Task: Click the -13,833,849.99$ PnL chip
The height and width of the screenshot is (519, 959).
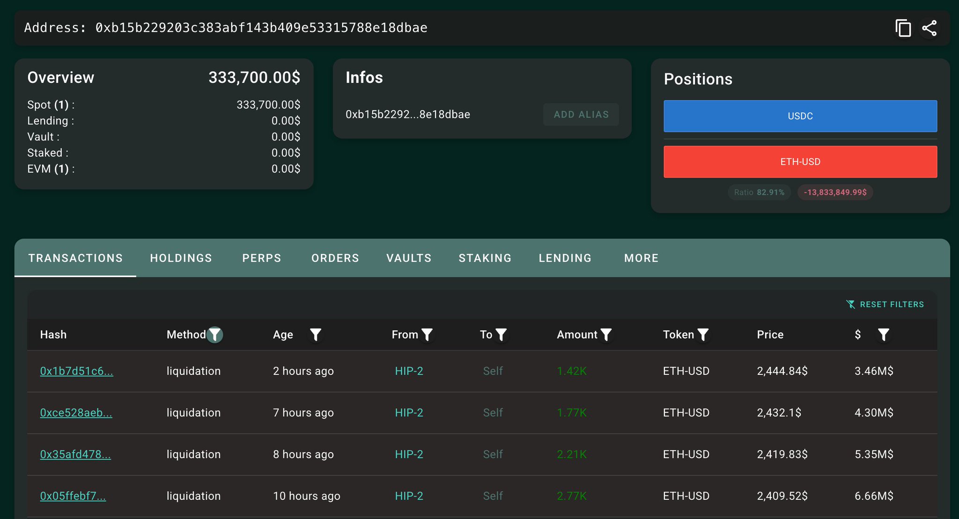Action: [835, 192]
